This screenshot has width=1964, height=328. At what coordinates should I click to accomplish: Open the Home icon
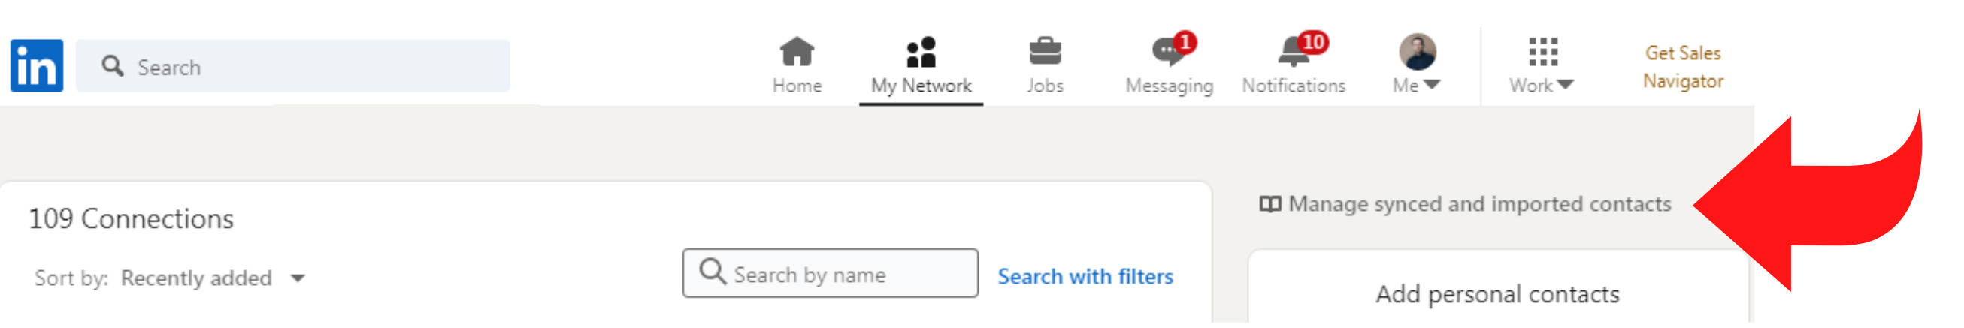point(797,52)
